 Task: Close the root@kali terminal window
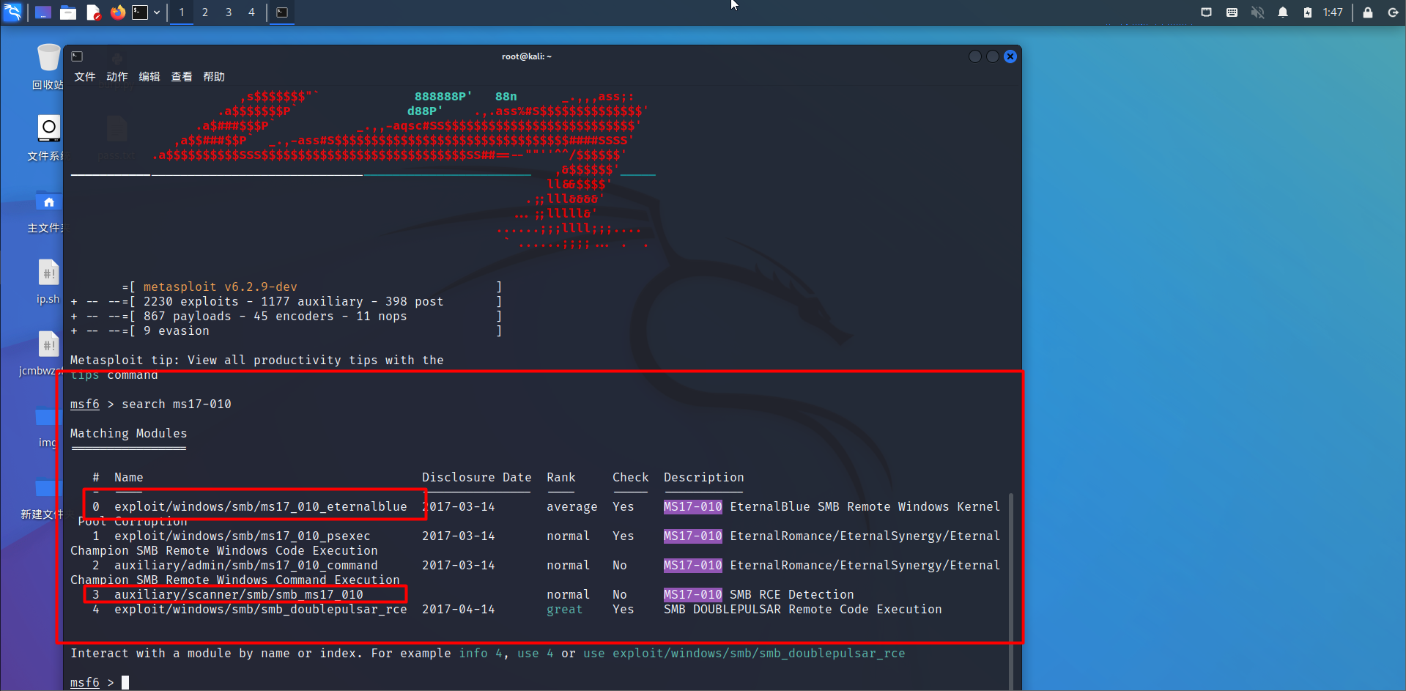coord(1010,56)
